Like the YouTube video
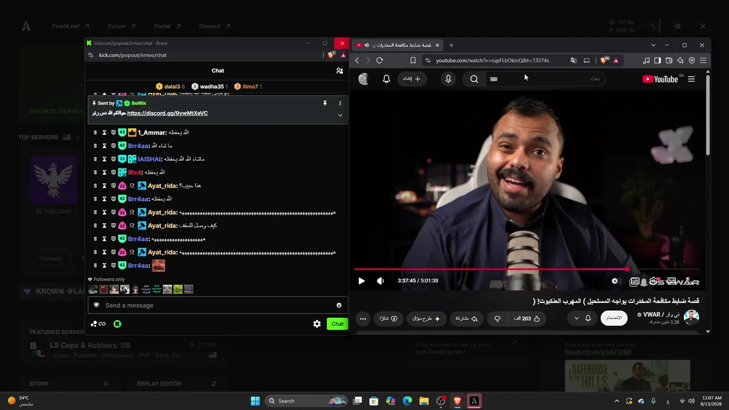729x410 pixels. click(527, 319)
